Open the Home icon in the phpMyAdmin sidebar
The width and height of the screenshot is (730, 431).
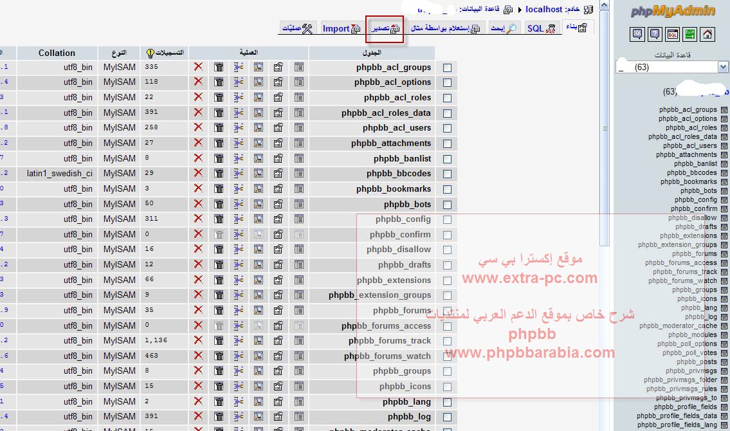[707, 34]
